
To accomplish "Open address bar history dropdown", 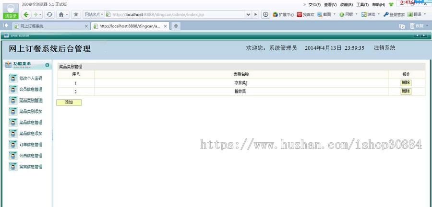I will pos(248,14).
